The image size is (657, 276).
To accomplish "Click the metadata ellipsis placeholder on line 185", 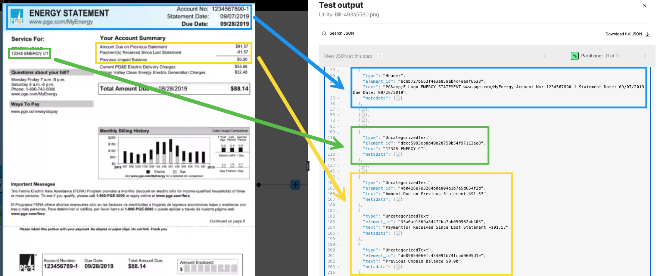I will click(398, 234).
